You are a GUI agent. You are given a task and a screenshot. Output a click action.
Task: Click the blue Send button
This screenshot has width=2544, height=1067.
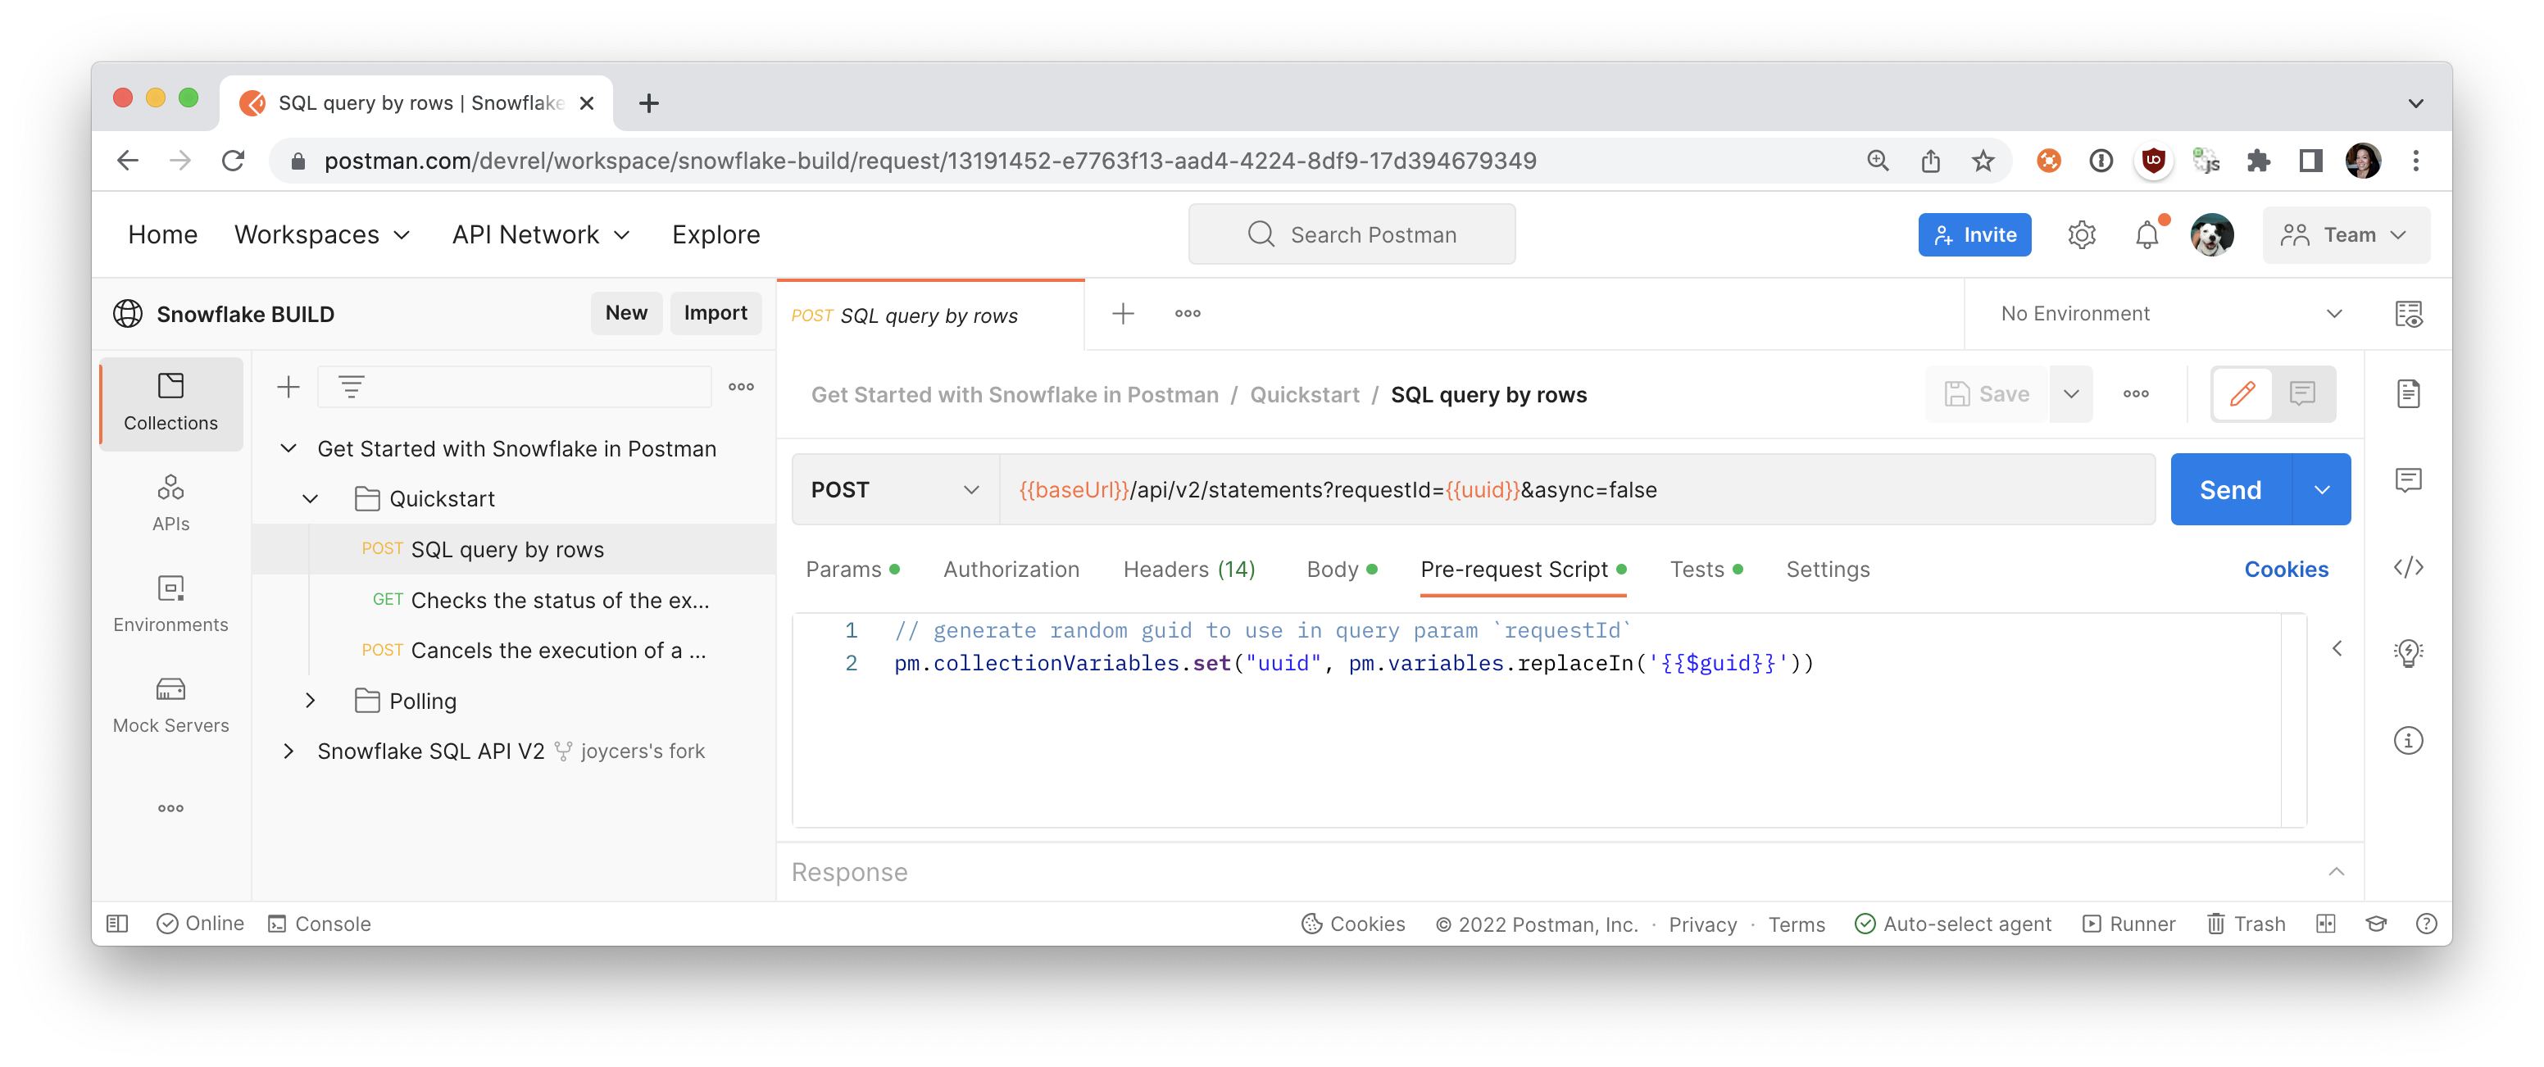click(2229, 489)
